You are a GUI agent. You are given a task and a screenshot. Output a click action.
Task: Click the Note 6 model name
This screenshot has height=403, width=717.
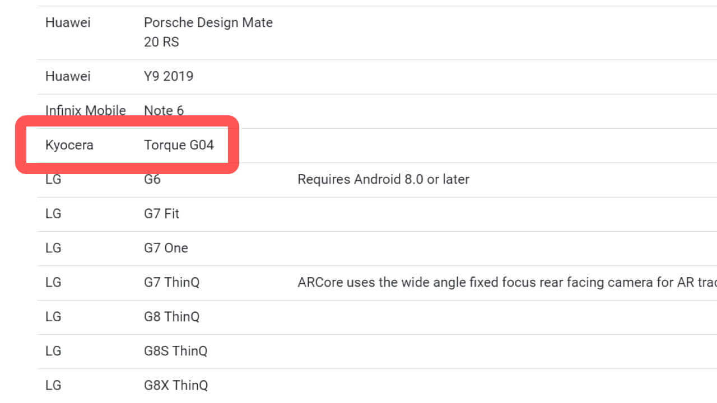click(164, 110)
